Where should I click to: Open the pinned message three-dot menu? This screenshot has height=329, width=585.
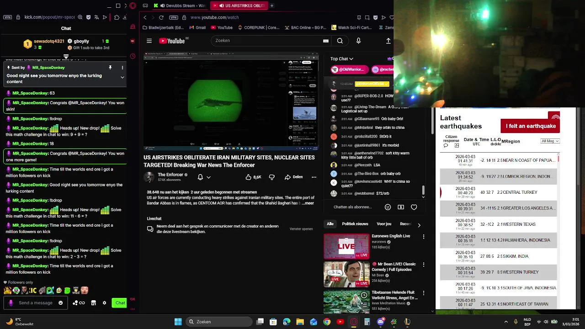[x=122, y=68]
